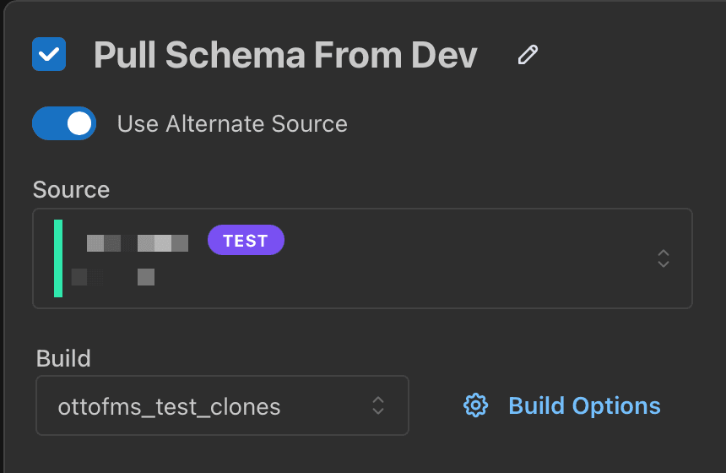The height and width of the screenshot is (473, 726).
Task: Select the ottofms_test_clones build value text
Action: point(169,407)
